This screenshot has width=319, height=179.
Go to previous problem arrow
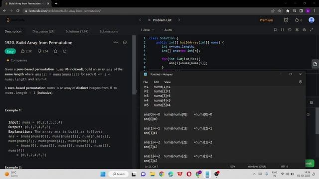(140, 20)
